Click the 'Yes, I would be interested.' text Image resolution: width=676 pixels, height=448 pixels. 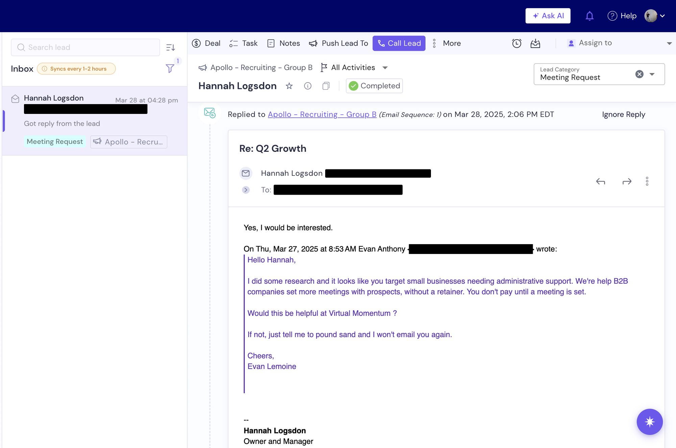point(288,228)
